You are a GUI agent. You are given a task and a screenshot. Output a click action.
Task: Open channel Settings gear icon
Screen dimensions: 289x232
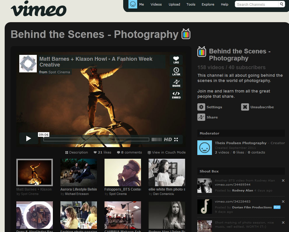click(201, 107)
